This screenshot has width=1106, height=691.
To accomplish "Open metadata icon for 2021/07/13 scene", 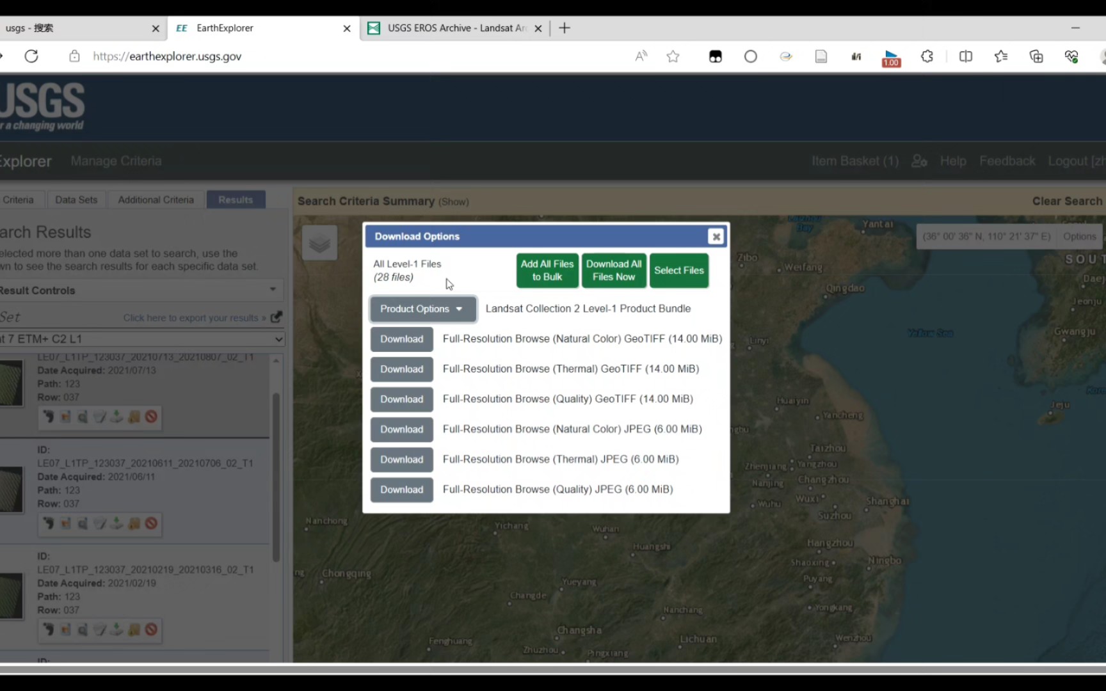I will click(x=99, y=417).
